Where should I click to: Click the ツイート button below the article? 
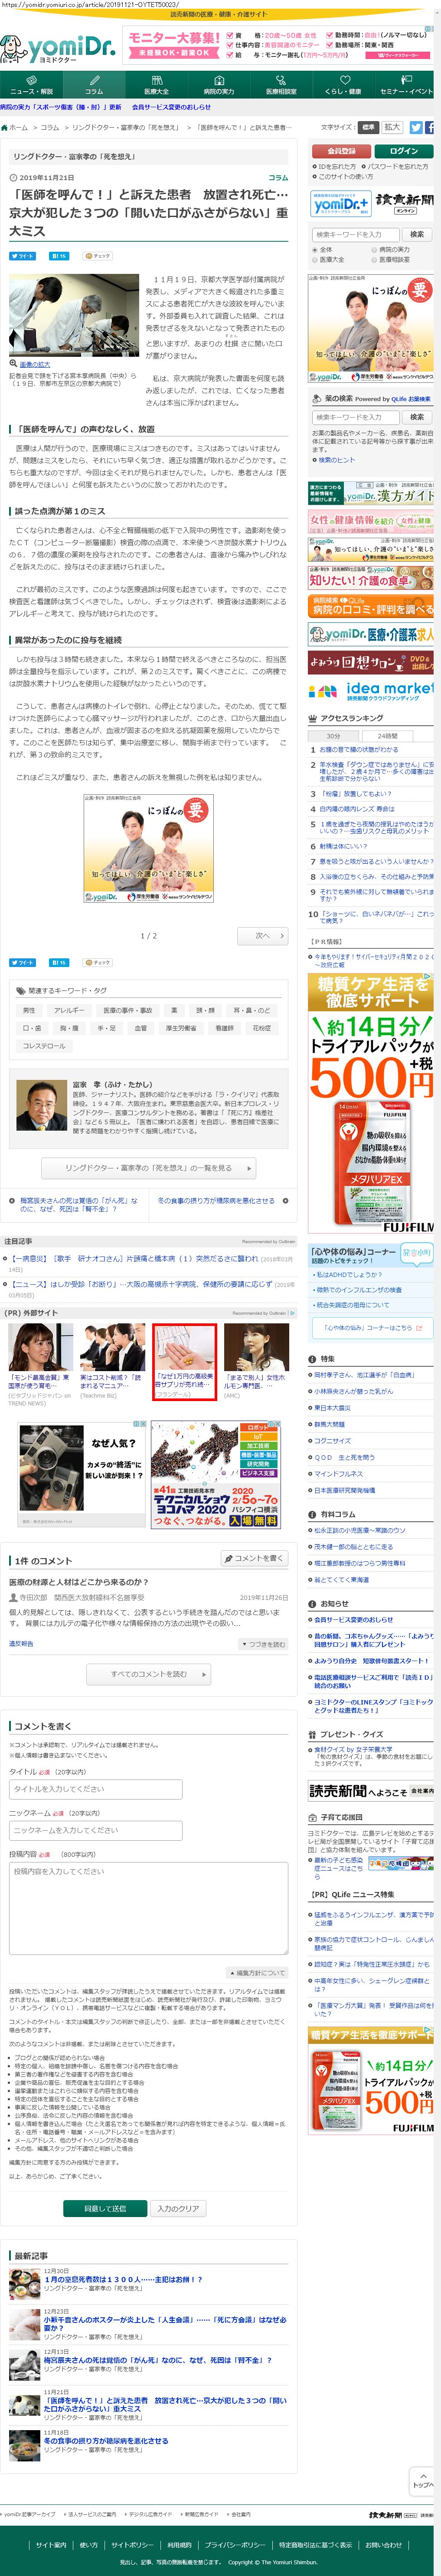tap(22, 963)
